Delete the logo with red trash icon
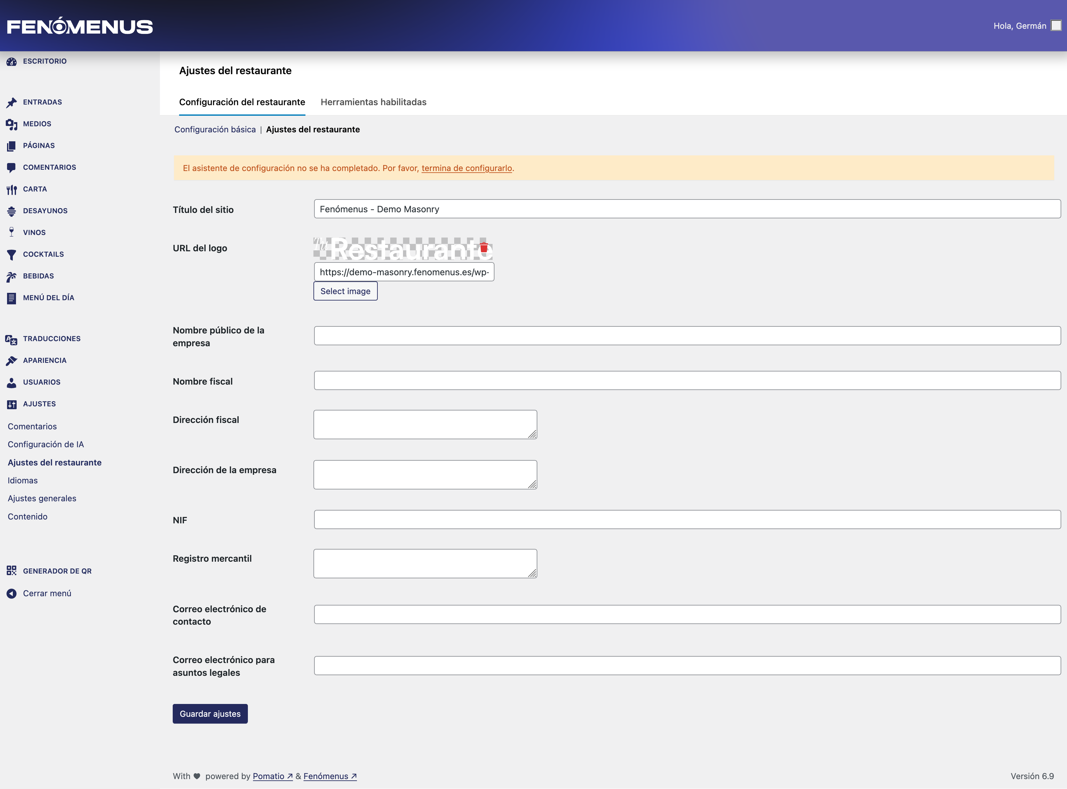The image size is (1067, 789). coord(484,247)
